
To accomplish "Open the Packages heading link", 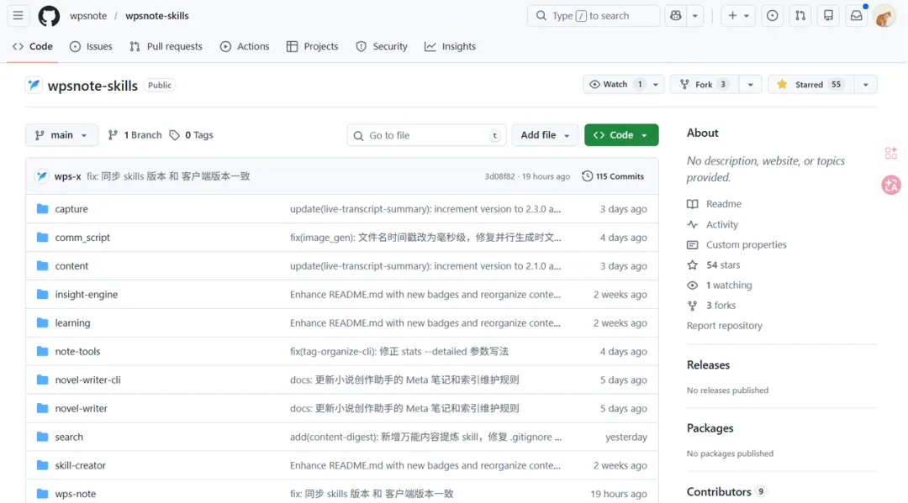I will [710, 427].
